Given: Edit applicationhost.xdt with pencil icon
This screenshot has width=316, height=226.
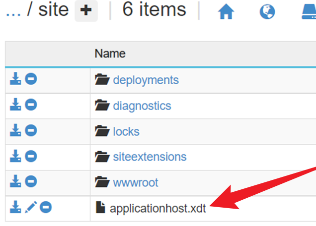Looking at the screenshot, I should tap(30, 208).
